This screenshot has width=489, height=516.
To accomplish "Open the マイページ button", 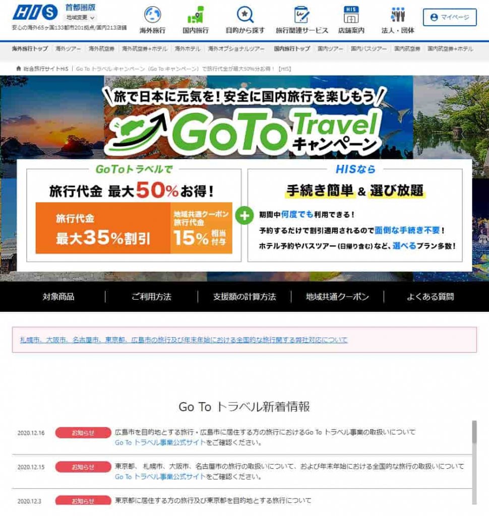I will 450,17.
